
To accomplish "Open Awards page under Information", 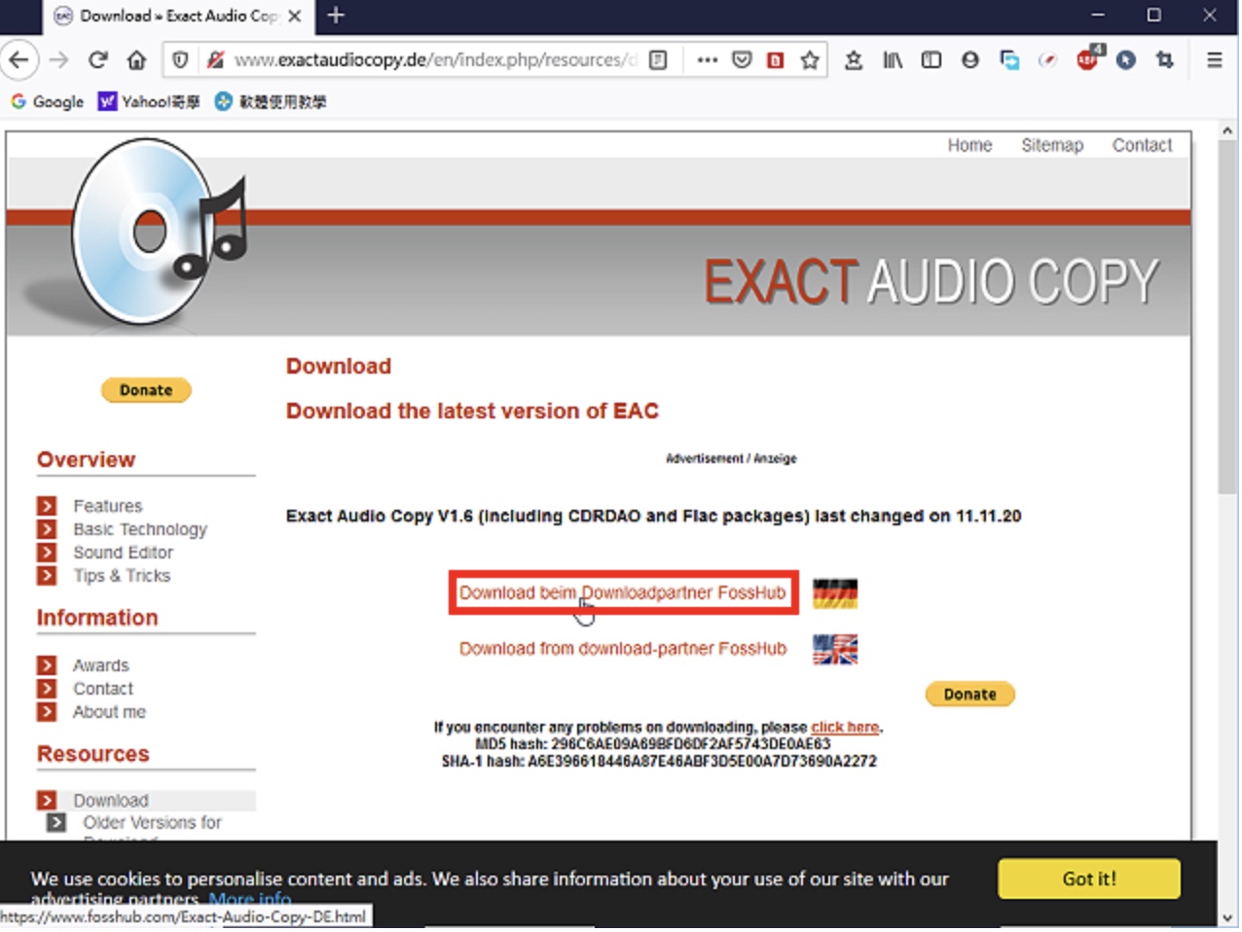I will pos(100,665).
